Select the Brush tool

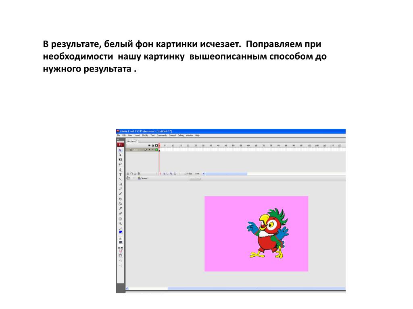120,194
